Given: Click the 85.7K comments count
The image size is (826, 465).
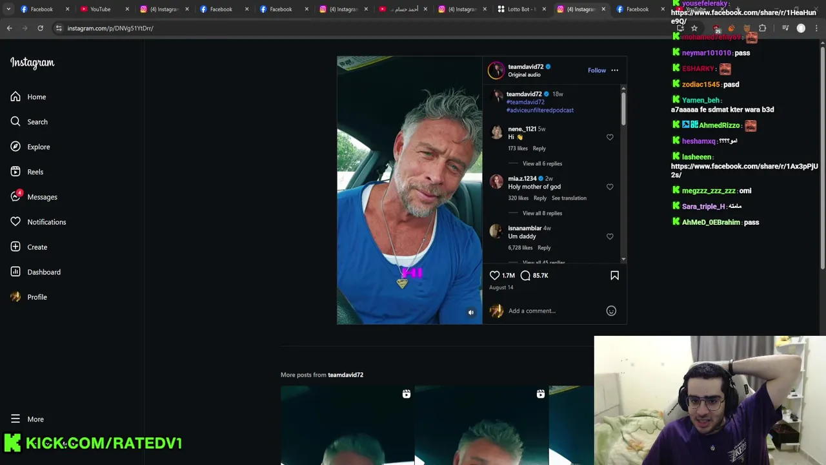Looking at the screenshot, I should tap(540, 276).
